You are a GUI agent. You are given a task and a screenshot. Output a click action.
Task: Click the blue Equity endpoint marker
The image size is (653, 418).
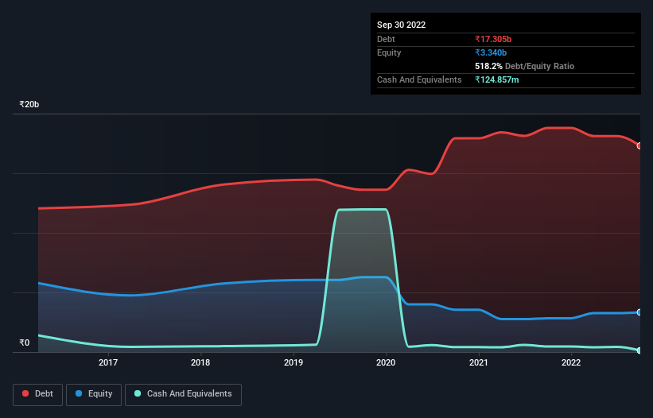(639, 312)
